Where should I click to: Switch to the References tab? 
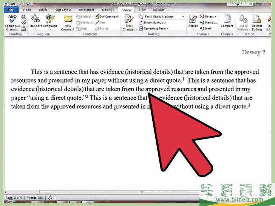coord(87,10)
